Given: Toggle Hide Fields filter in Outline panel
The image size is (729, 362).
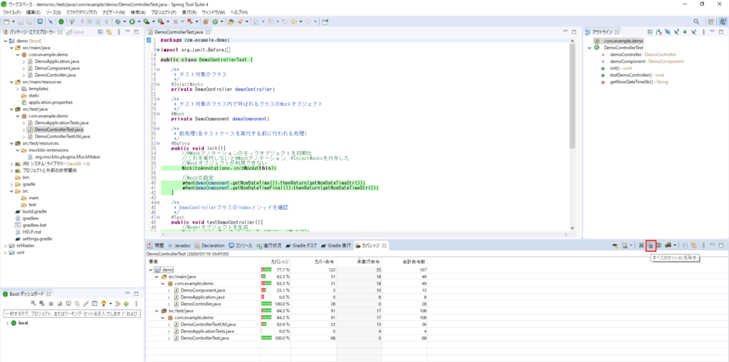Looking at the screenshot, I should 666,32.
